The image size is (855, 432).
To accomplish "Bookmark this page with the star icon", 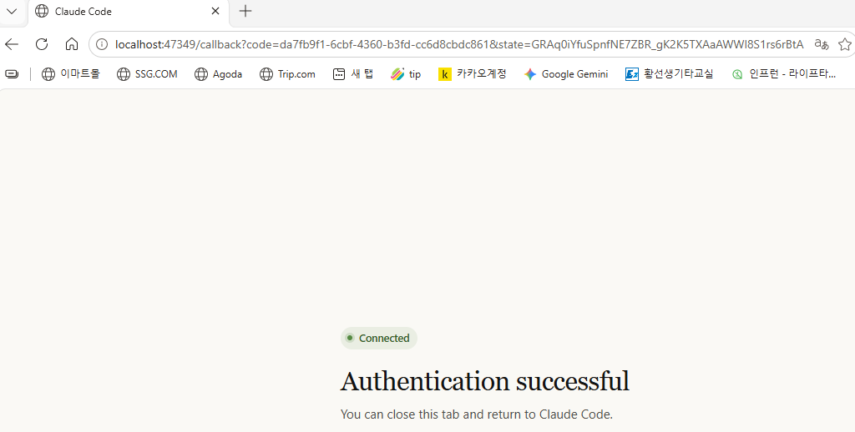I will [x=845, y=44].
